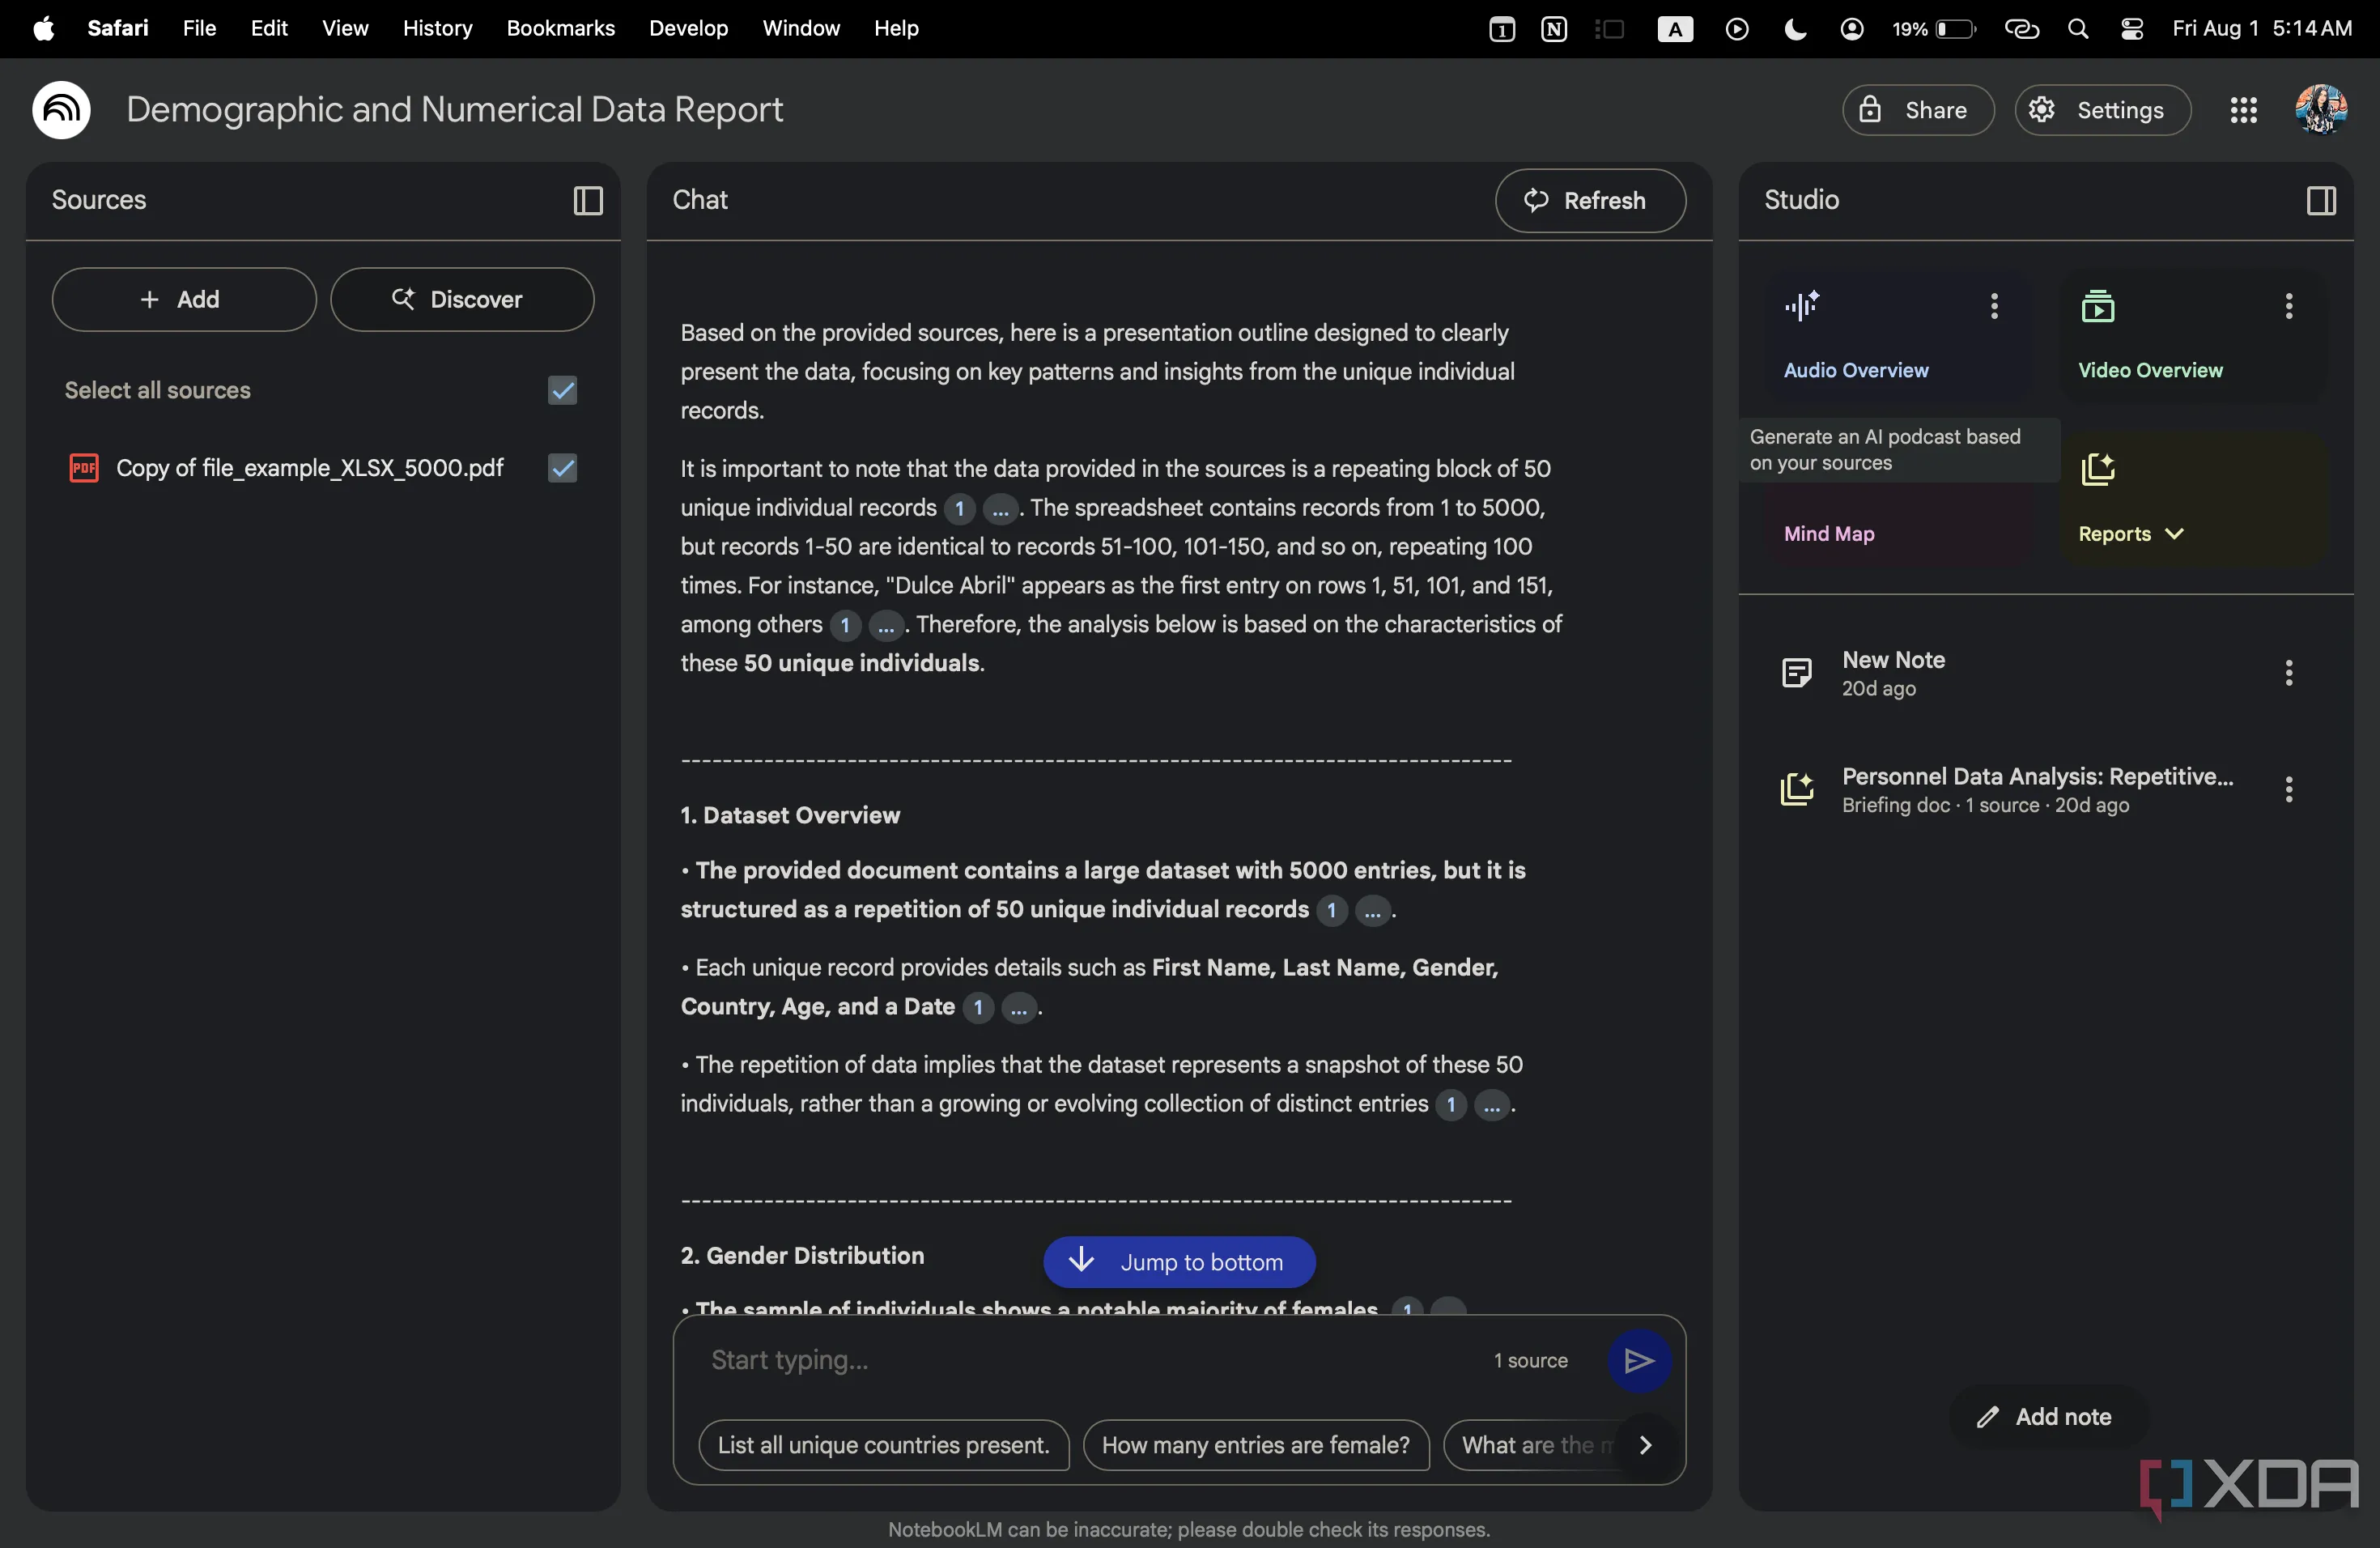Collapse the Sources panel
The image size is (2380, 1548).
[x=588, y=201]
